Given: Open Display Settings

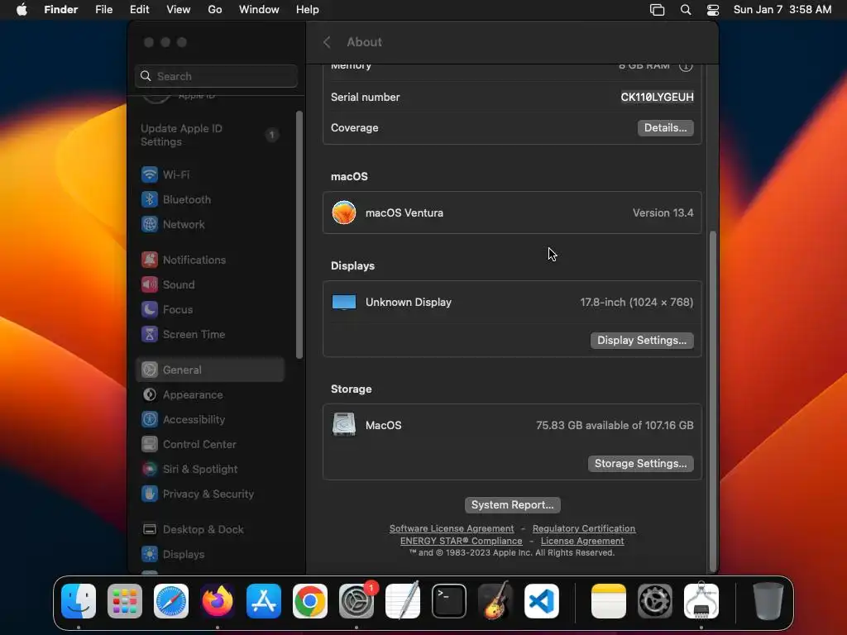Looking at the screenshot, I should [642, 341].
